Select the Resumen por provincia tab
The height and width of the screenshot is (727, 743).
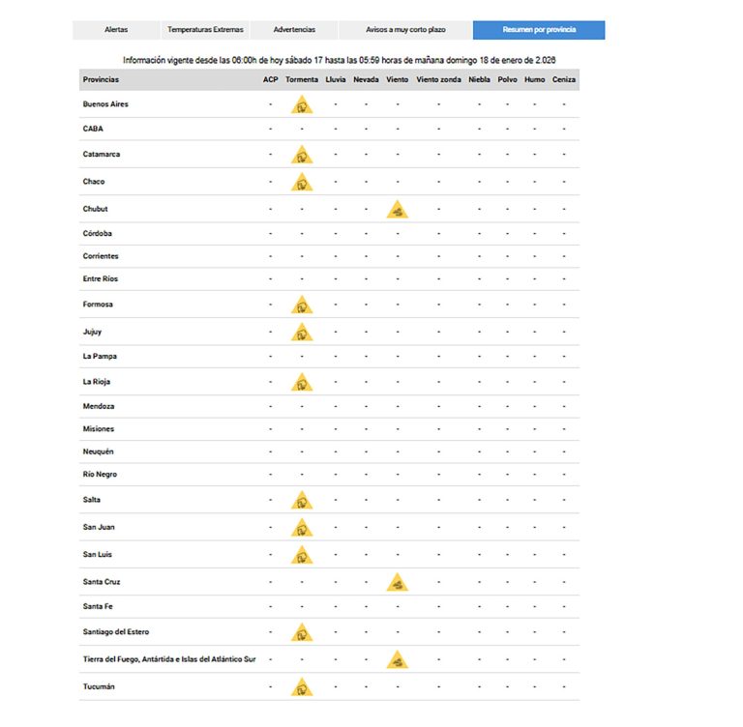click(539, 30)
